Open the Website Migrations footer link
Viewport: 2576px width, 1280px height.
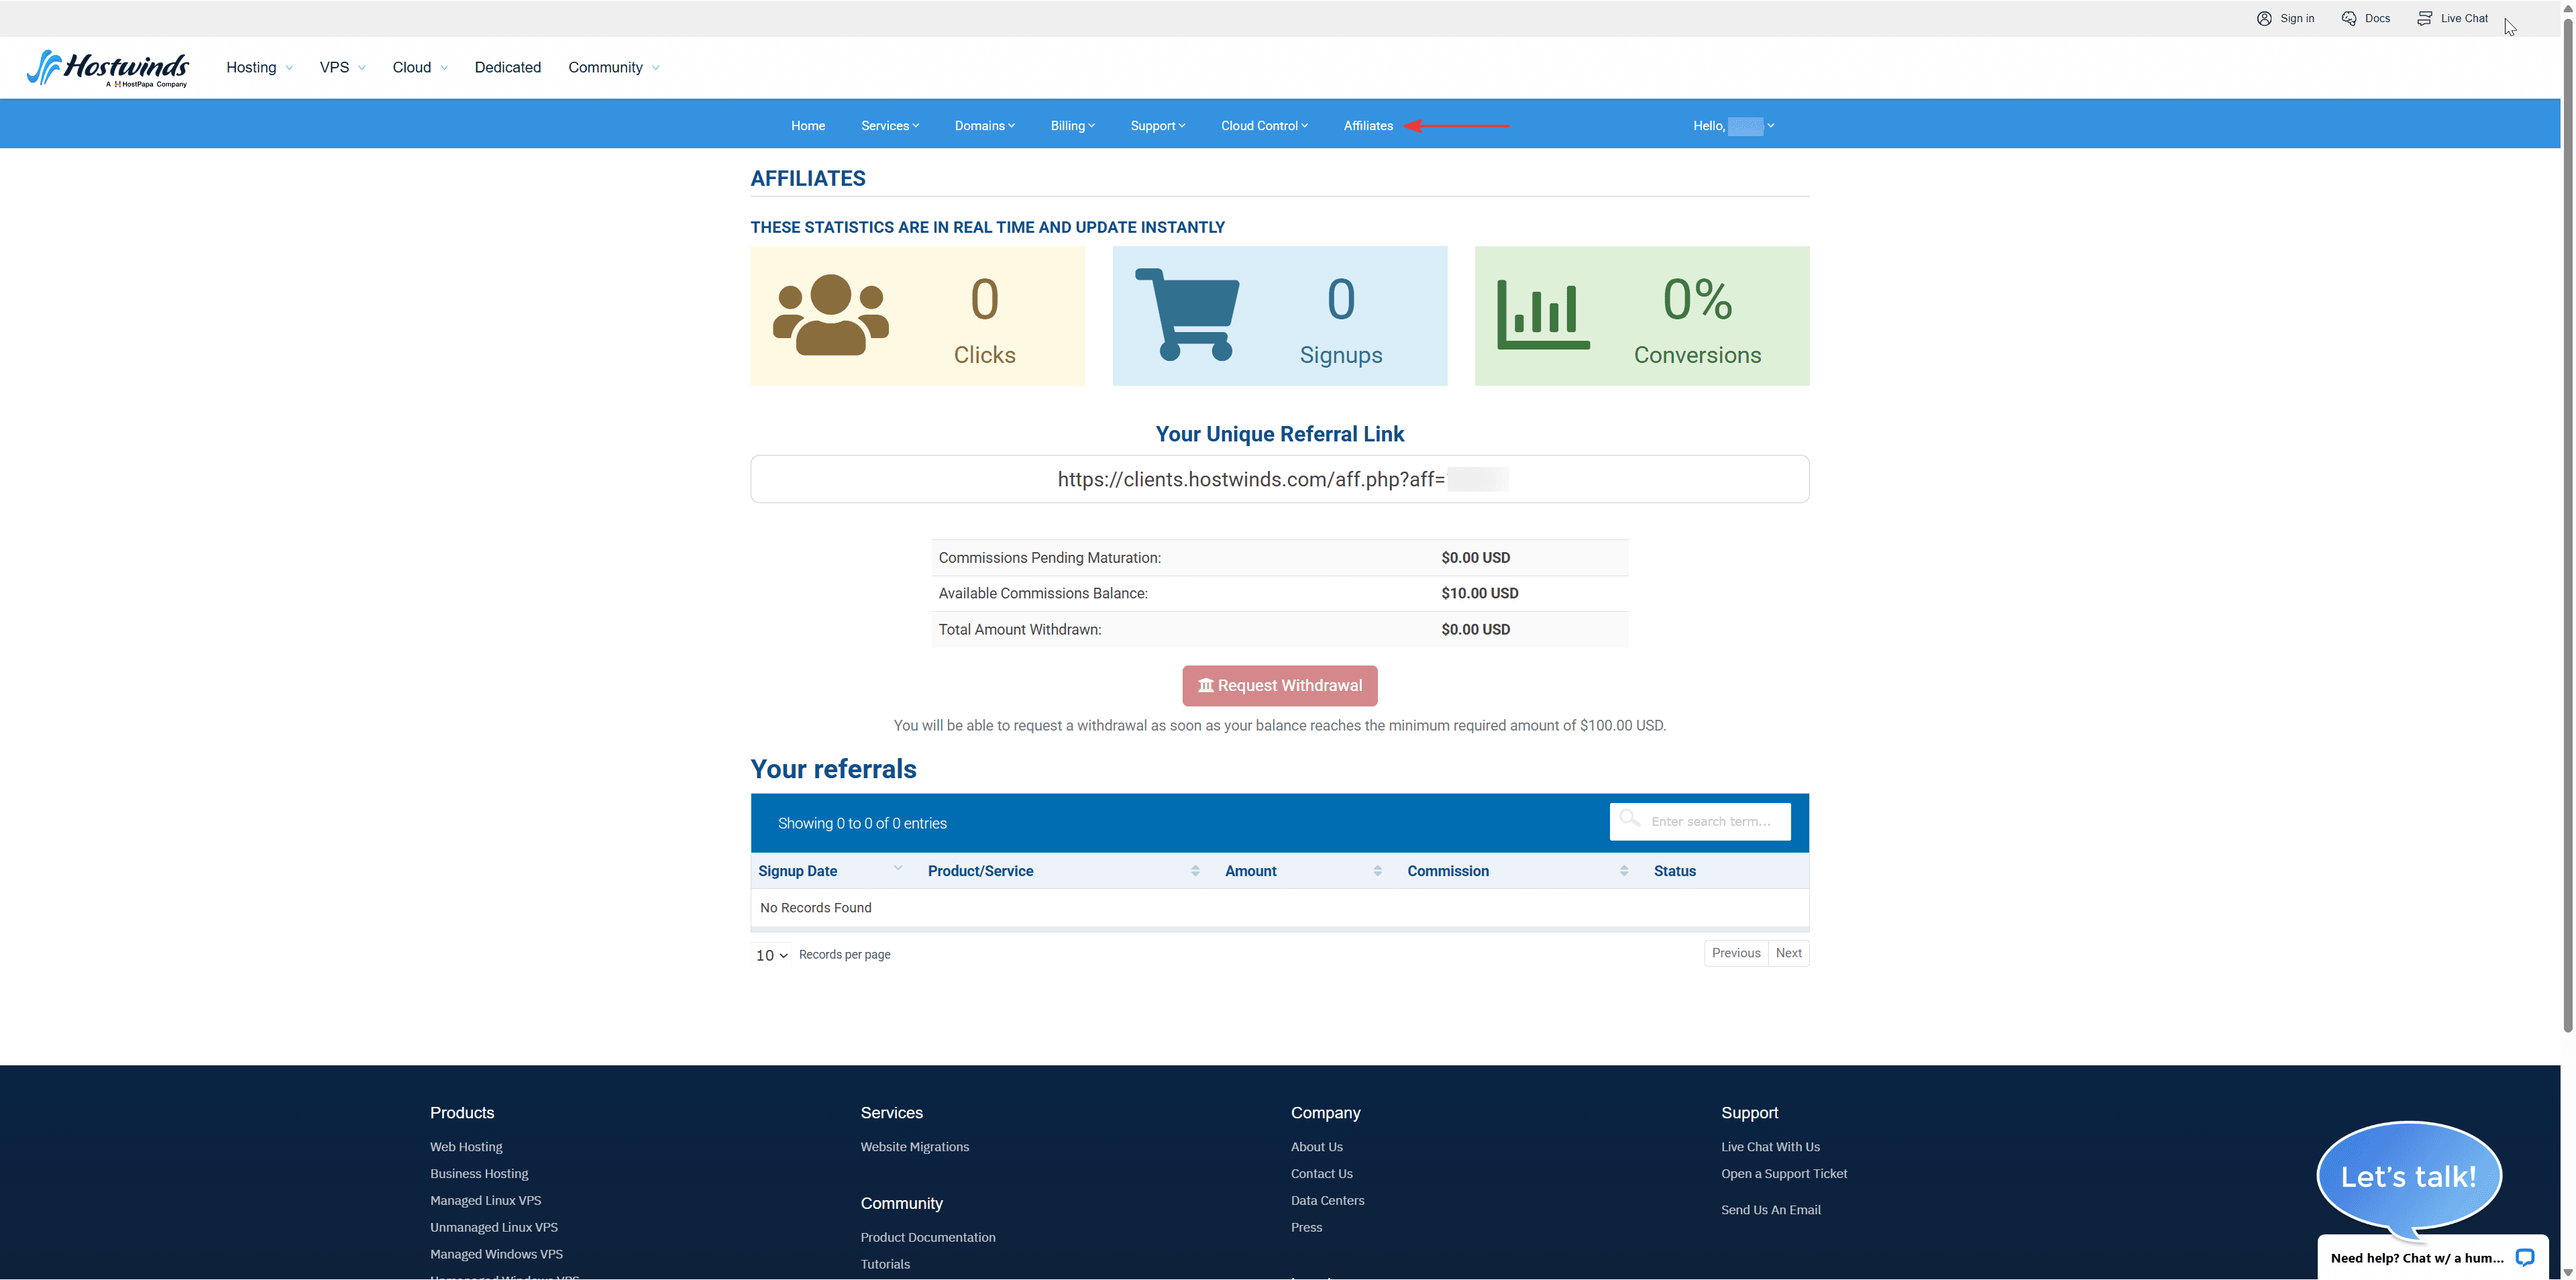pos(915,1147)
